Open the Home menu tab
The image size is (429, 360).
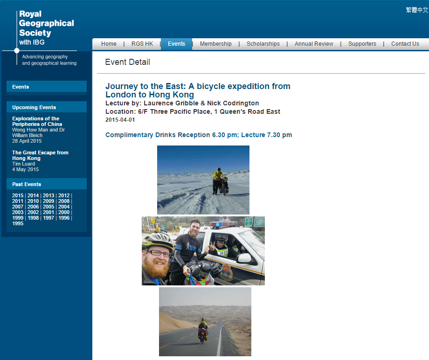pyautogui.click(x=109, y=44)
